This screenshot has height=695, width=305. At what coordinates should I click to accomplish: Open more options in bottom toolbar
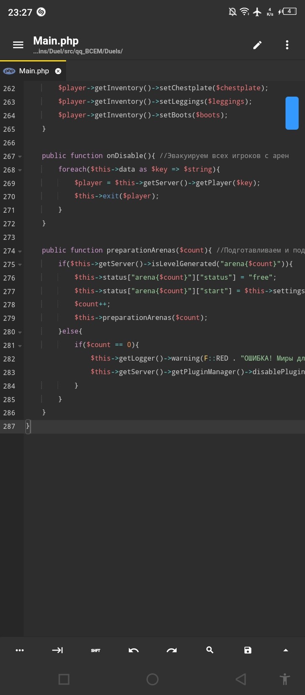pyautogui.click(x=19, y=650)
